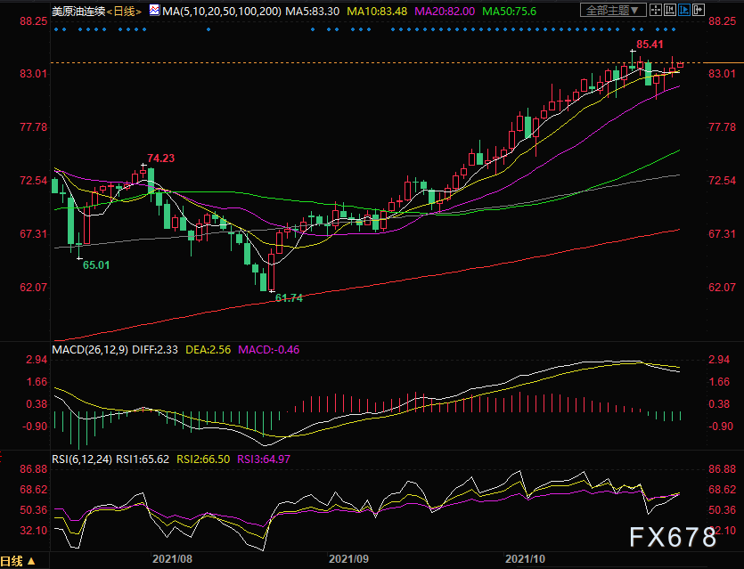Screen dimensions: 744x569
Task: Click the 2021/10 date axis label
Action: 526,559
